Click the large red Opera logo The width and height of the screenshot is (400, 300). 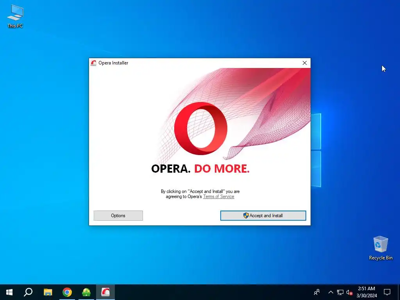tap(201, 128)
